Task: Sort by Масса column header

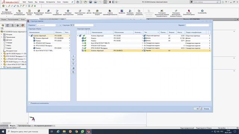Action: pyautogui.click(x=180, y=32)
